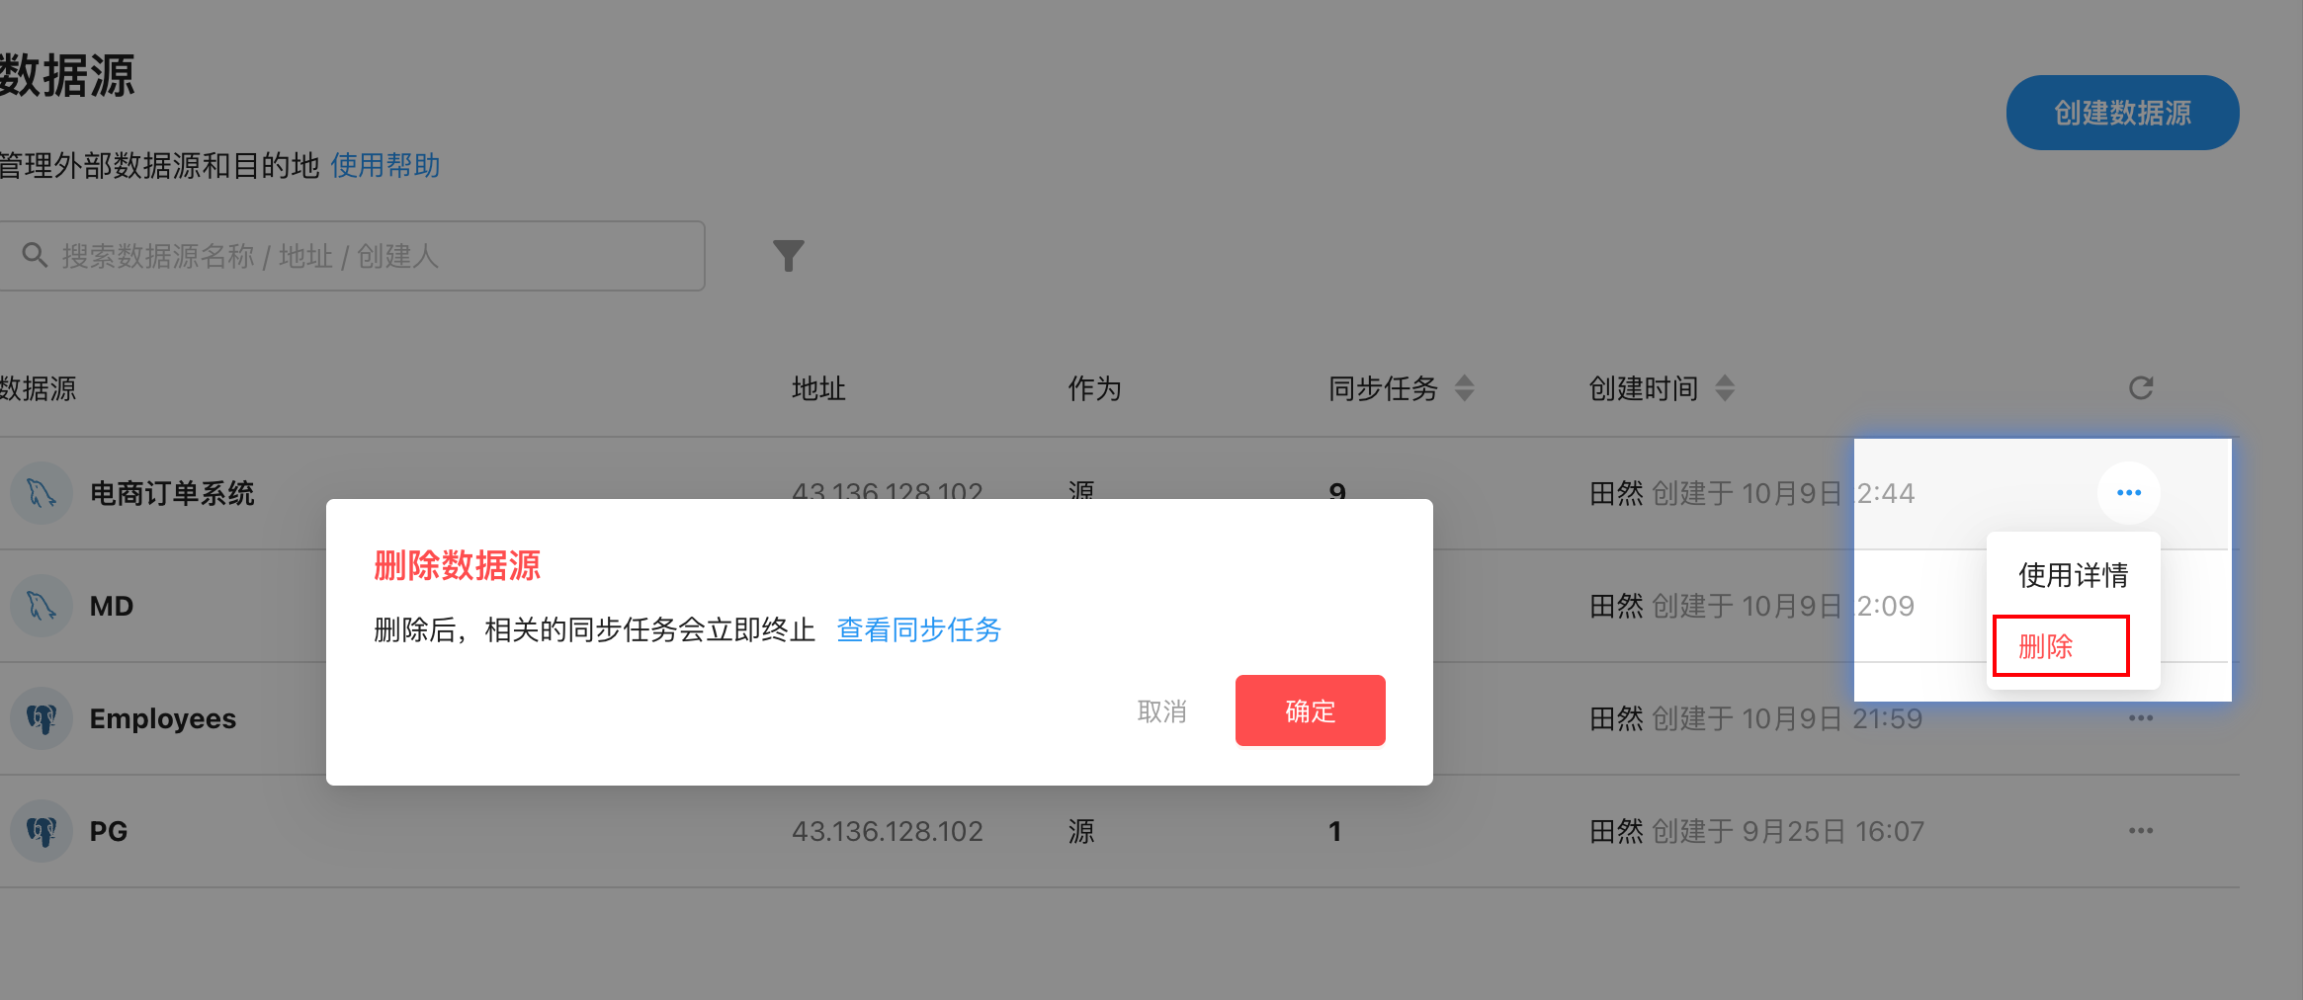Image resolution: width=2303 pixels, height=1000 pixels.
Task: Click the 使用帮助 link
Action: click(x=384, y=165)
